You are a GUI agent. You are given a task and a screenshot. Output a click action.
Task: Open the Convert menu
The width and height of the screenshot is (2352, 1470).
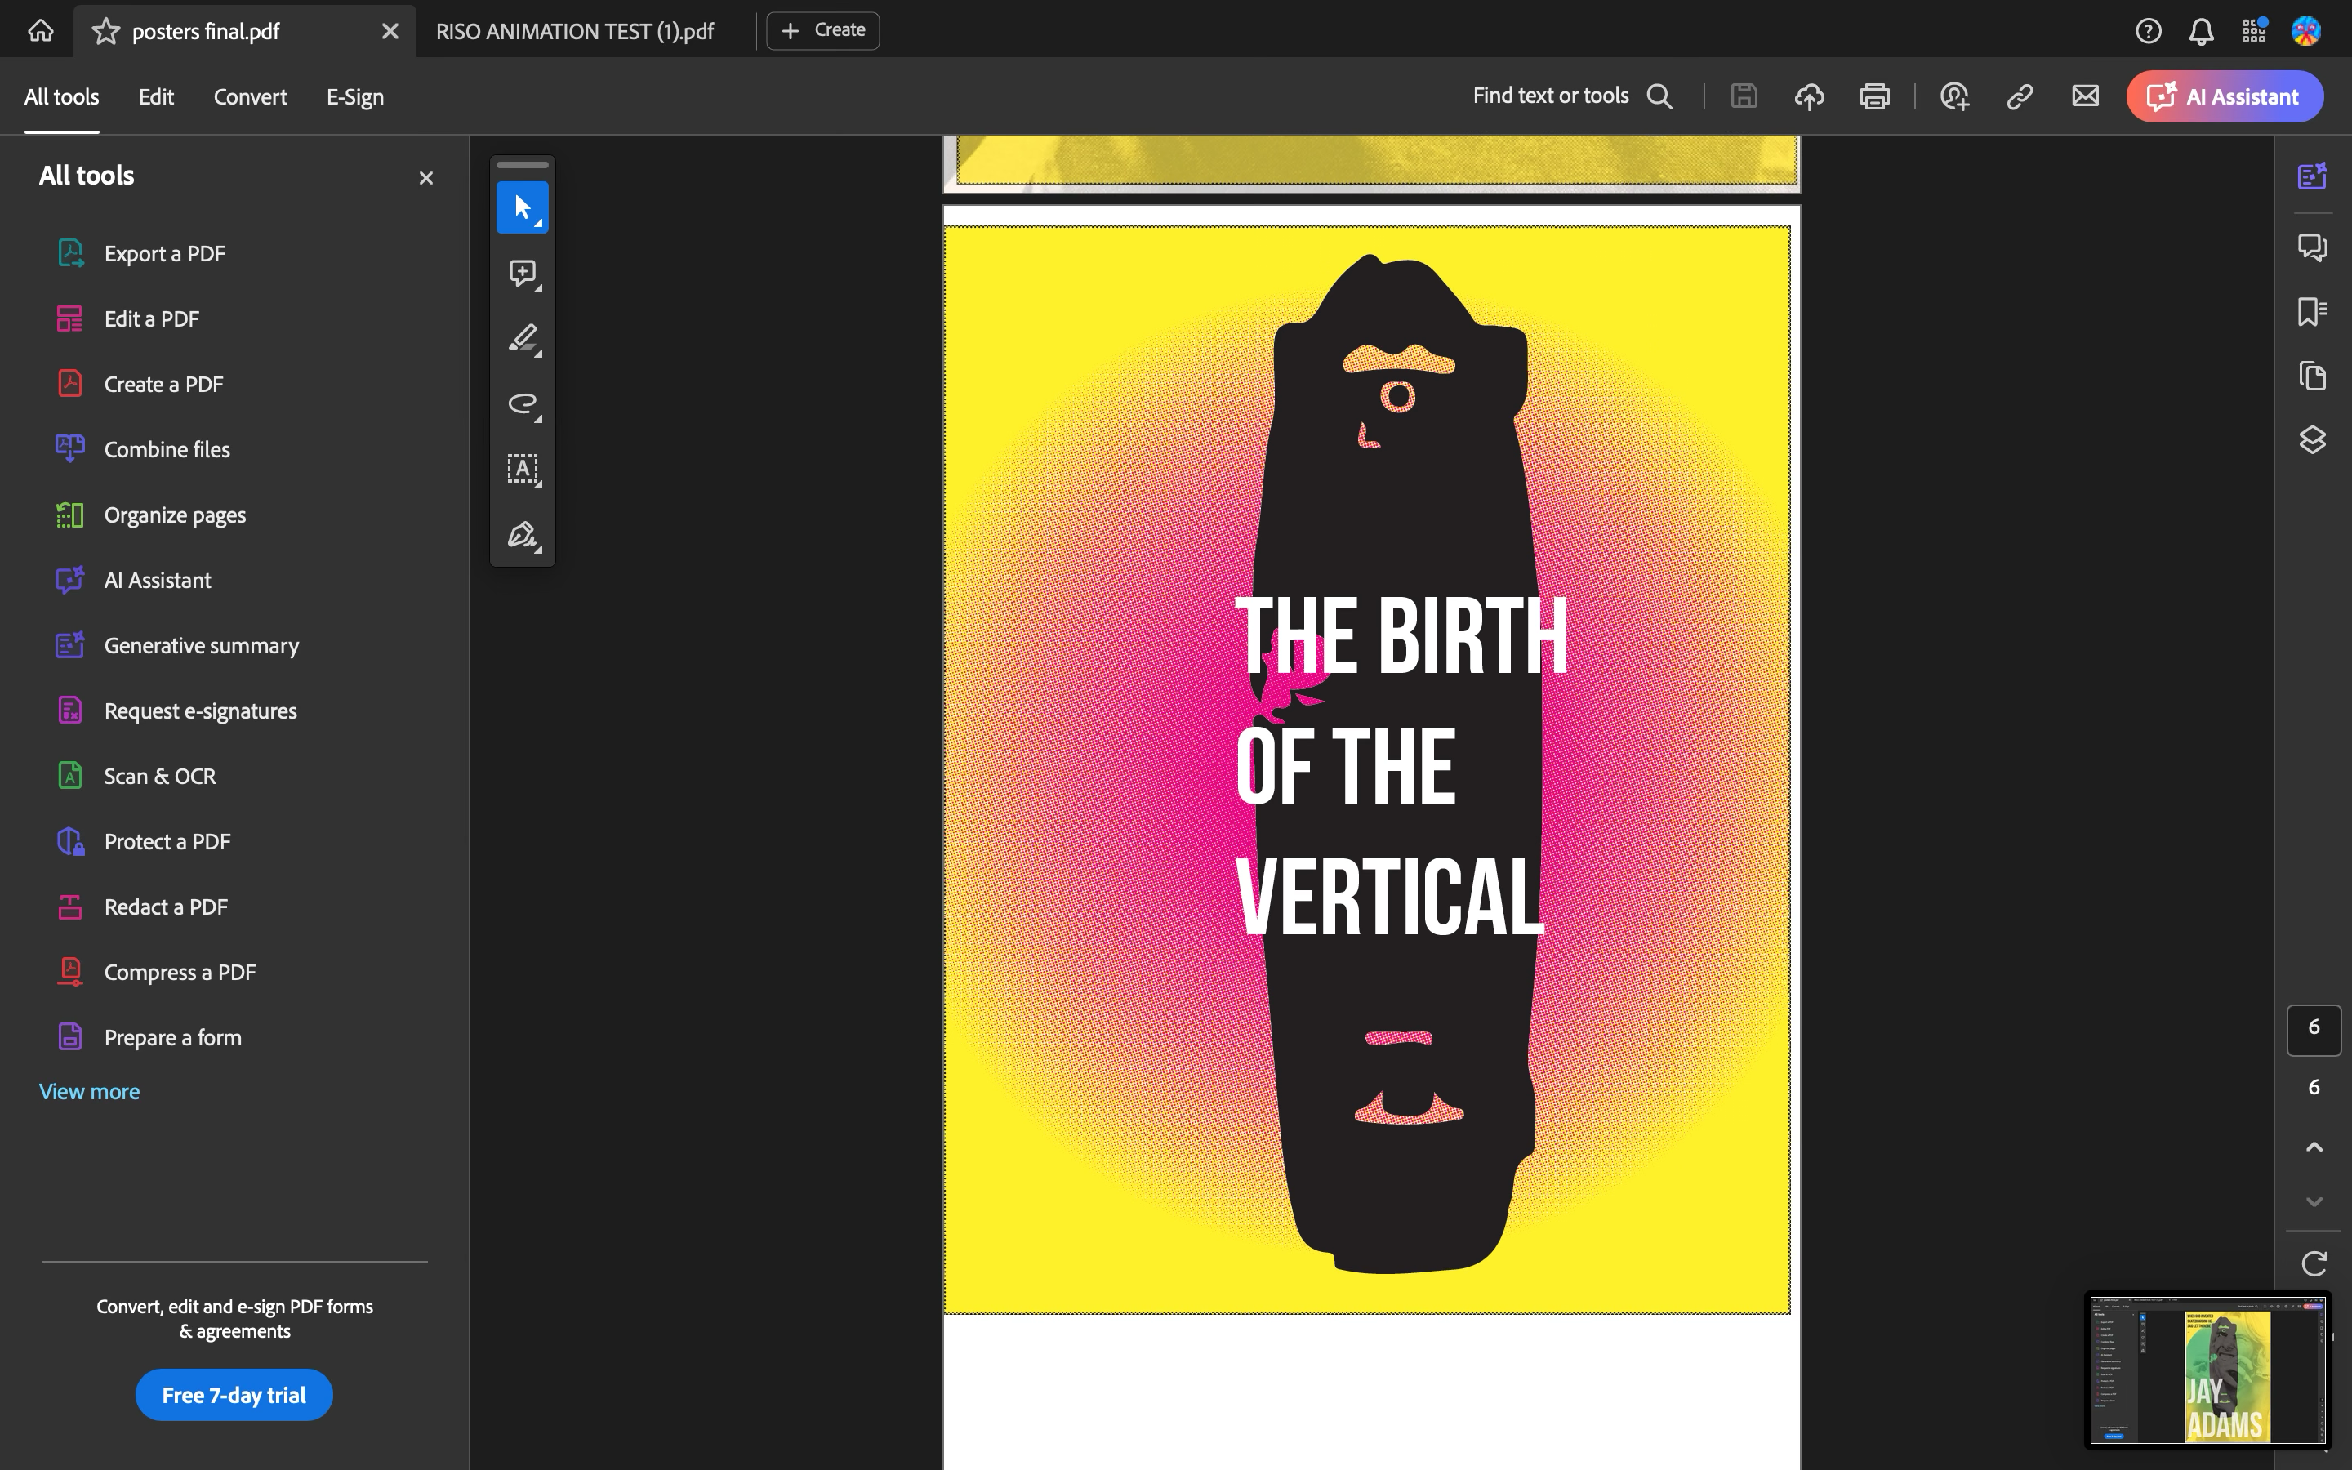tap(250, 96)
